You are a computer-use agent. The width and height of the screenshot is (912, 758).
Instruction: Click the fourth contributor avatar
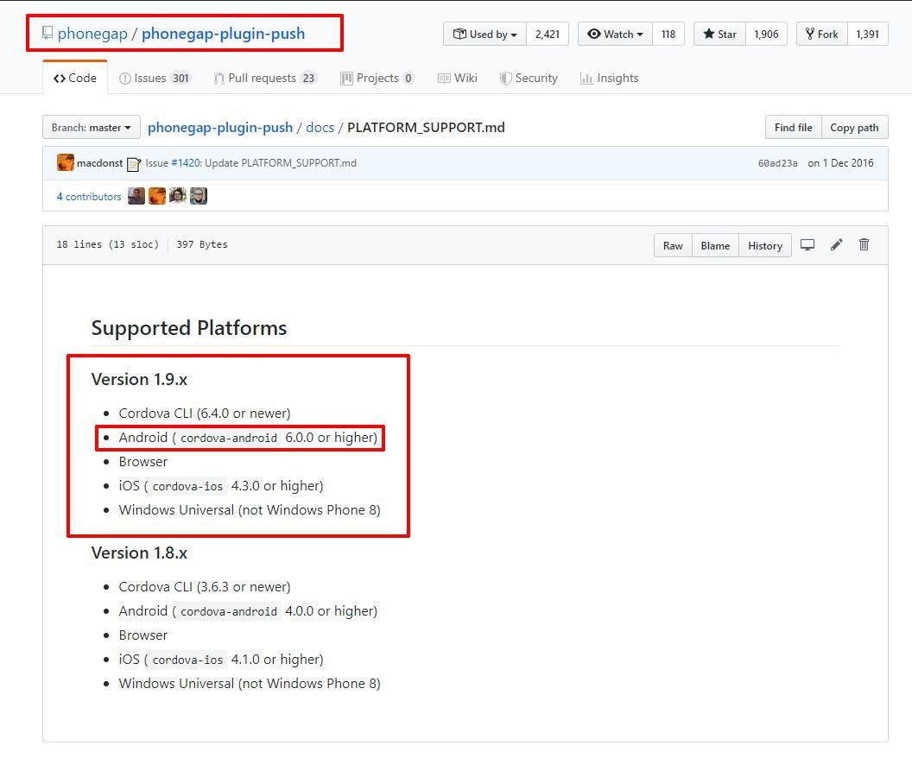point(199,196)
